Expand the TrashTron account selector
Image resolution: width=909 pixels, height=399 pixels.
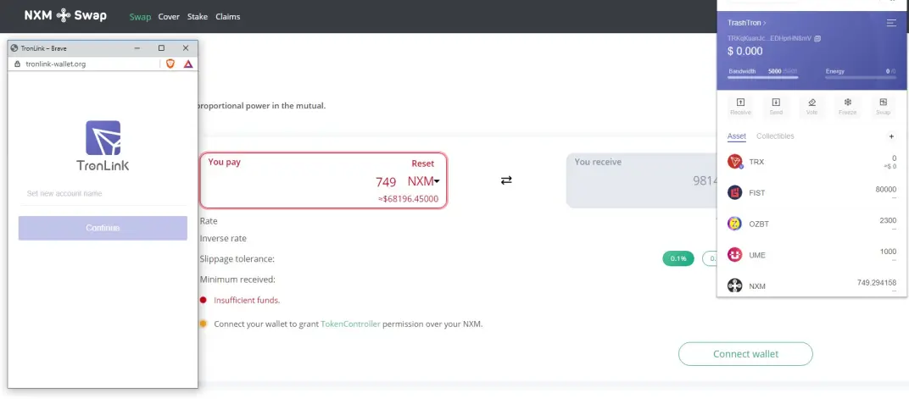pyautogui.click(x=747, y=23)
